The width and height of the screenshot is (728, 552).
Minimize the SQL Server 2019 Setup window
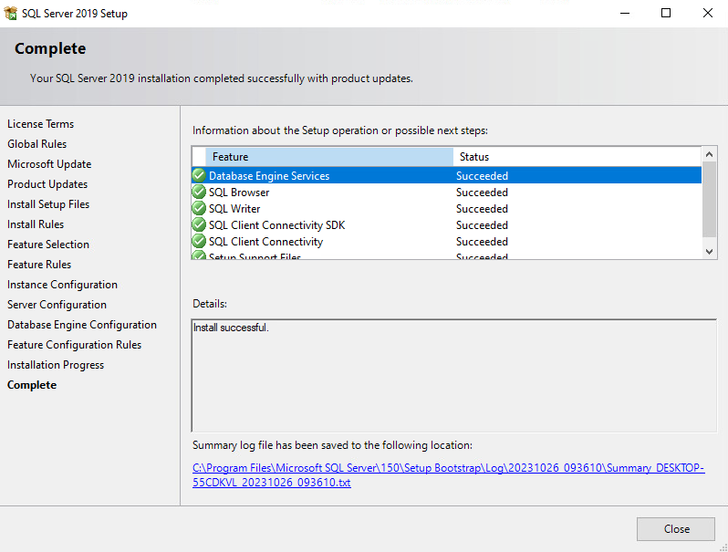pos(625,13)
